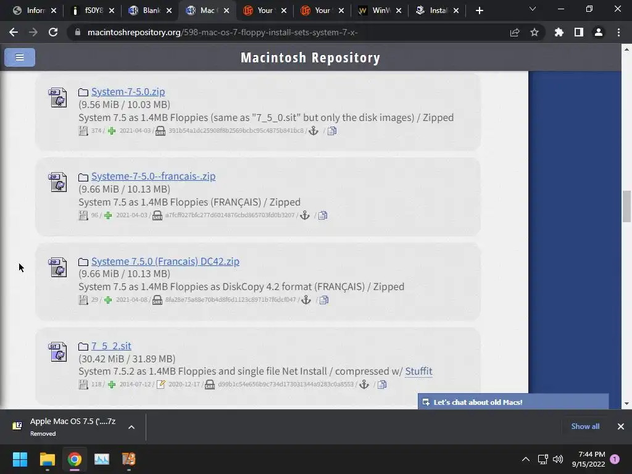Open a new browser tab
The width and height of the screenshot is (632, 474).
tap(479, 10)
